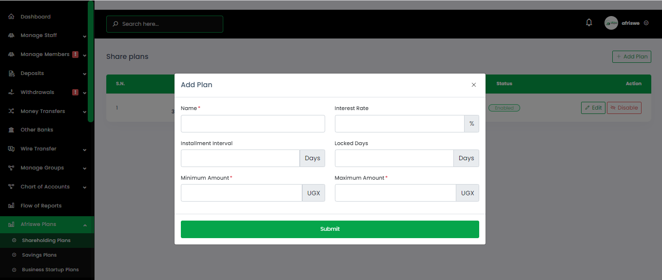Viewport: 662px width, 280px height.
Task: Click the Shareholding Plans bullet icon
Action: pos(14,241)
